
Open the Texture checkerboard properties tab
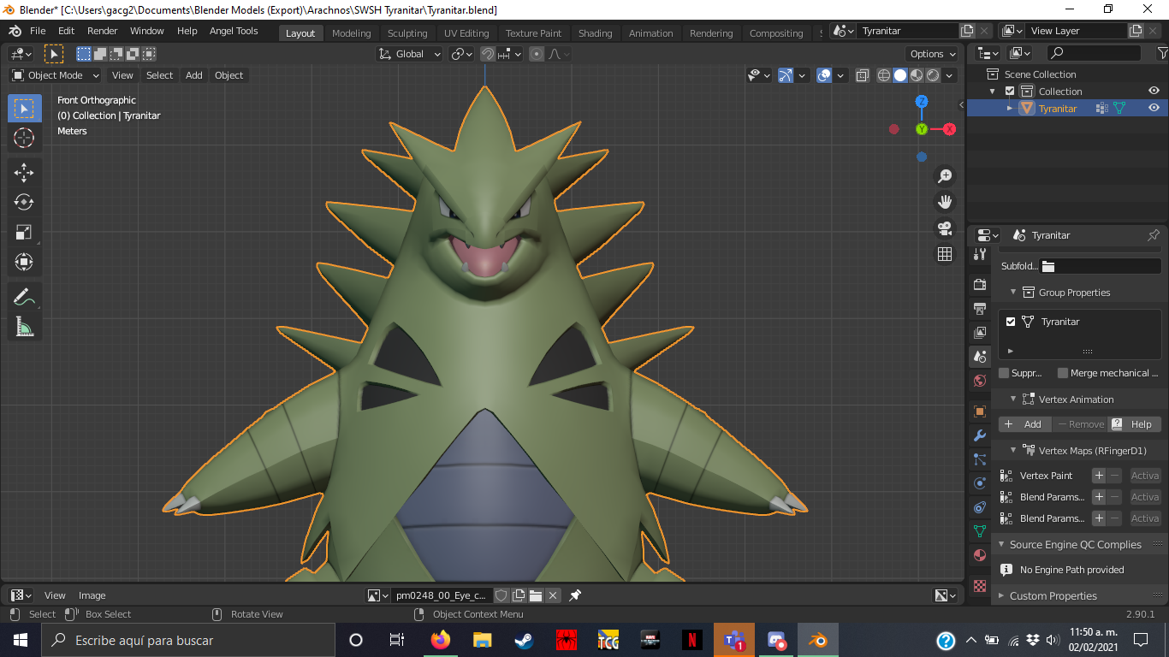980,586
